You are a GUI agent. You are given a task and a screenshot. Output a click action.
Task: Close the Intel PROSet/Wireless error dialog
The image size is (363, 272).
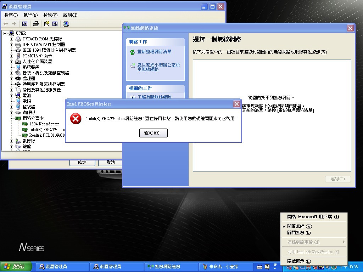pyautogui.click(x=236, y=104)
